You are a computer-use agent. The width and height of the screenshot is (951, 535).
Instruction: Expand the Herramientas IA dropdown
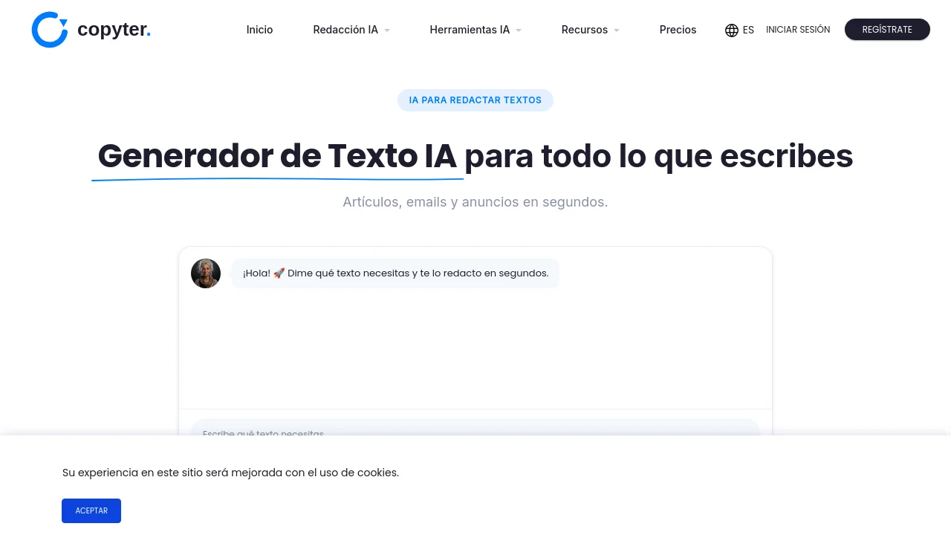click(475, 30)
